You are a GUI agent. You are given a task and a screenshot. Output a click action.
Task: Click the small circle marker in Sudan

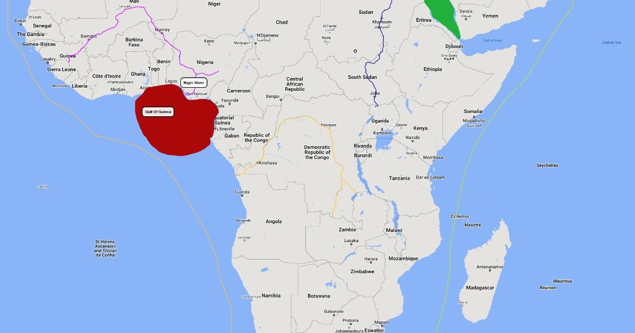(x=355, y=51)
